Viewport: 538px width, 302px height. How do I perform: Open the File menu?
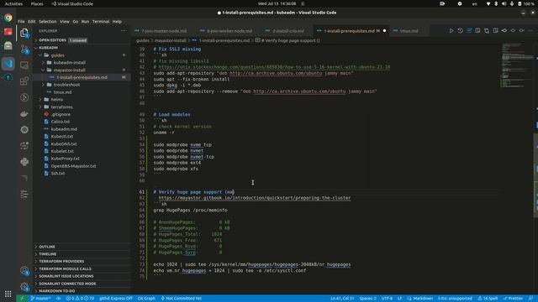21,21
